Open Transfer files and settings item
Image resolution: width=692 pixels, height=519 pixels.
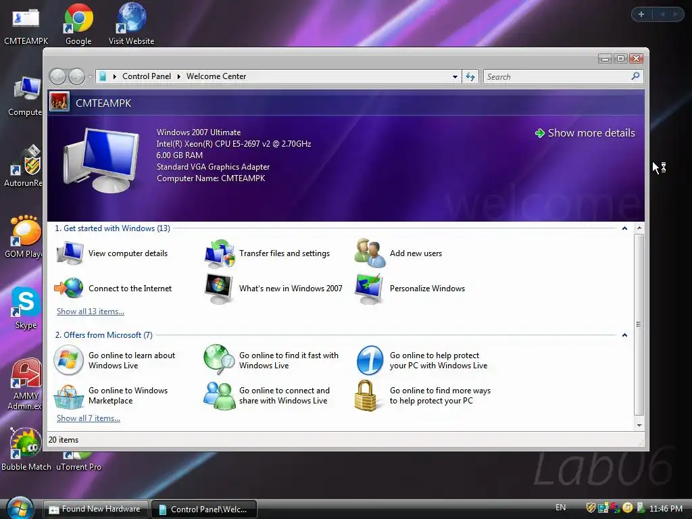(268, 253)
